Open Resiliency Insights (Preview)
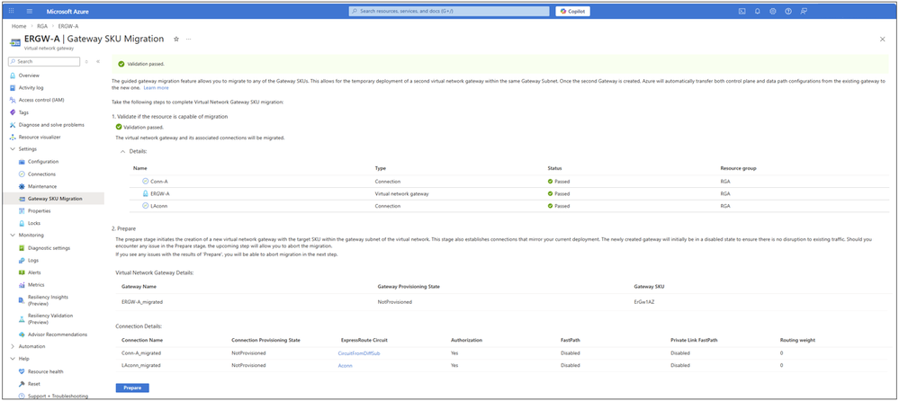 click(x=49, y=300)
